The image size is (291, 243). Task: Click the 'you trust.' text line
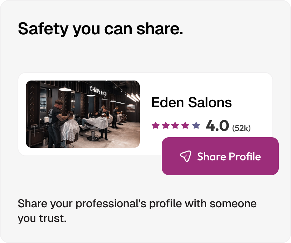42,218
